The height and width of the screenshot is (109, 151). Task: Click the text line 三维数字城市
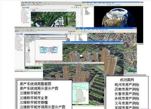(30, 93)
